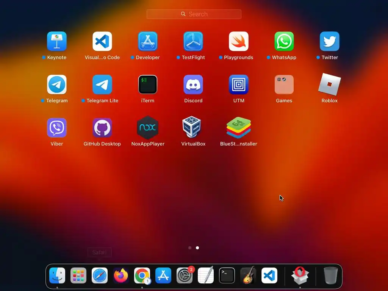Launch TextEdit from the Dock
The width and height of the screenshot is (388, 291).
coord(206,275)
